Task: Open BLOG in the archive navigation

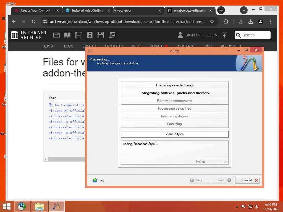Action: [x=69, y=46]
